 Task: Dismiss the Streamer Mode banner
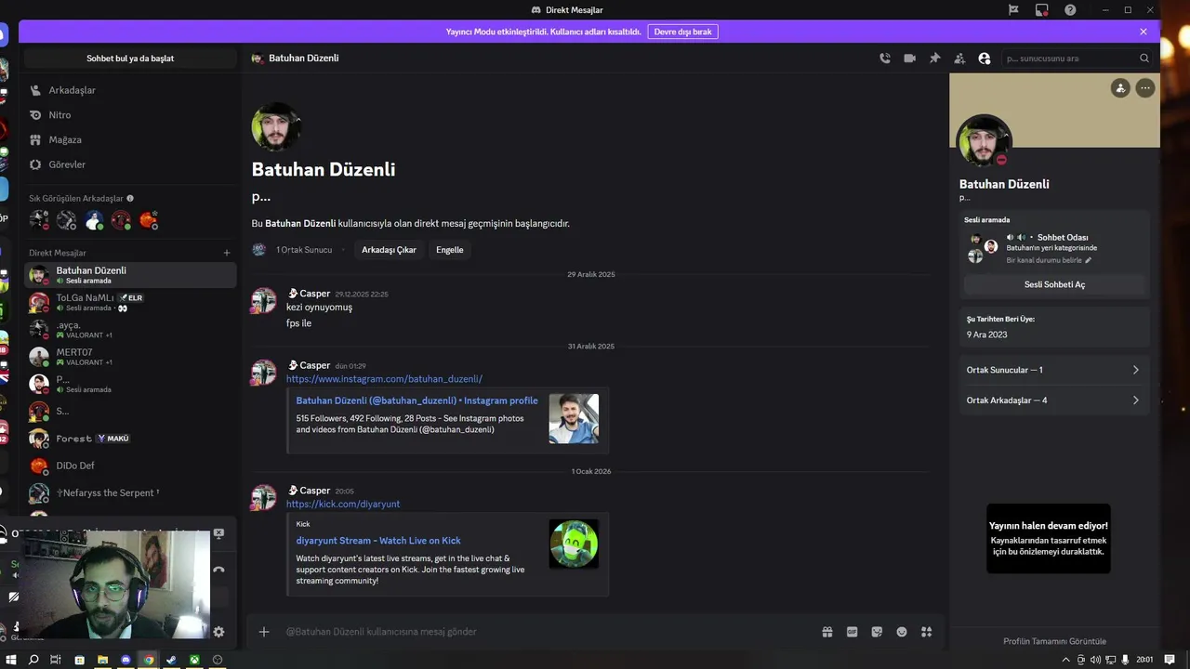(1144, 32)
